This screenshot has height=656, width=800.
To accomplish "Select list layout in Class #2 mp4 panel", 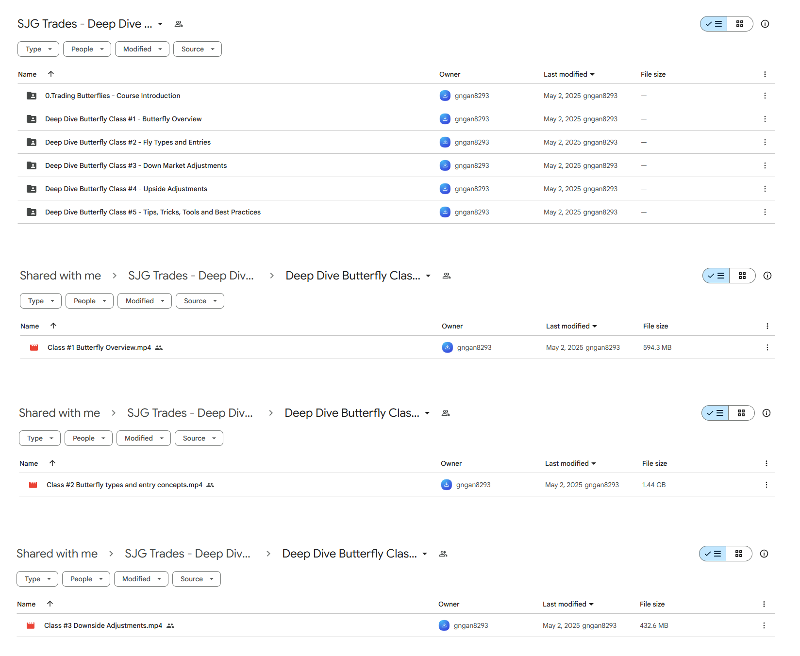I will 715,413.
